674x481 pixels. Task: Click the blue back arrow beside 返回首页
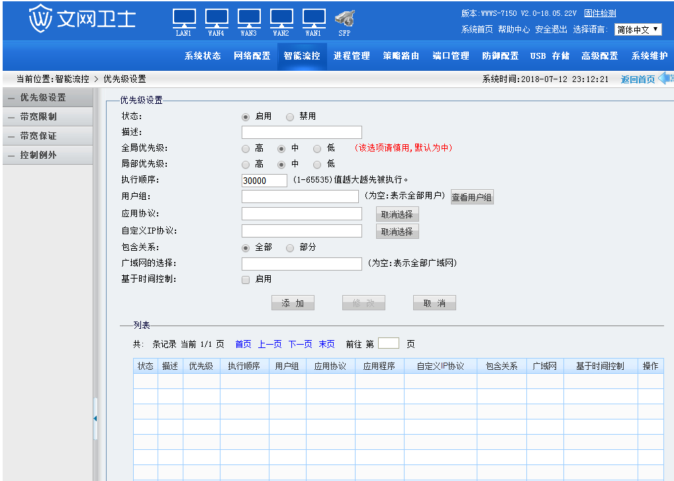pyautogui.click(x=665, y=78)
